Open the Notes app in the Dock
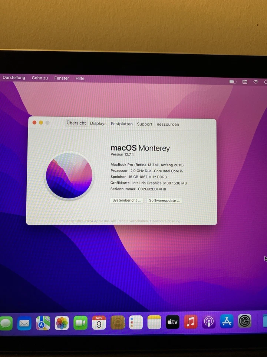 [154, 322]
